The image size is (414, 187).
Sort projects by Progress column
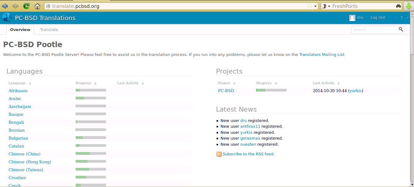coord(267,83)
